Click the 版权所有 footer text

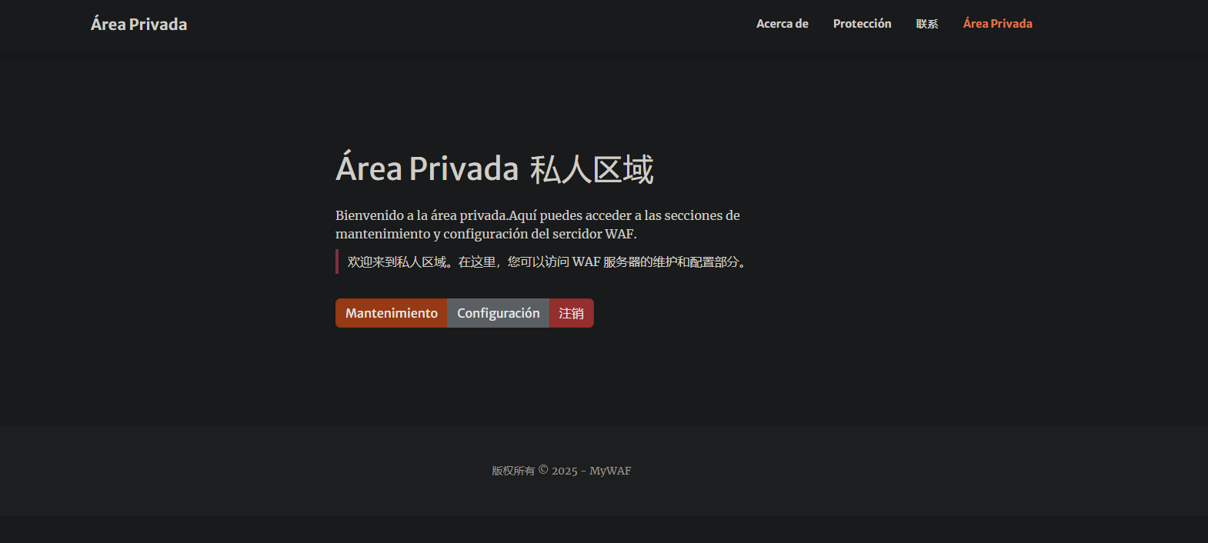[512, 471]
